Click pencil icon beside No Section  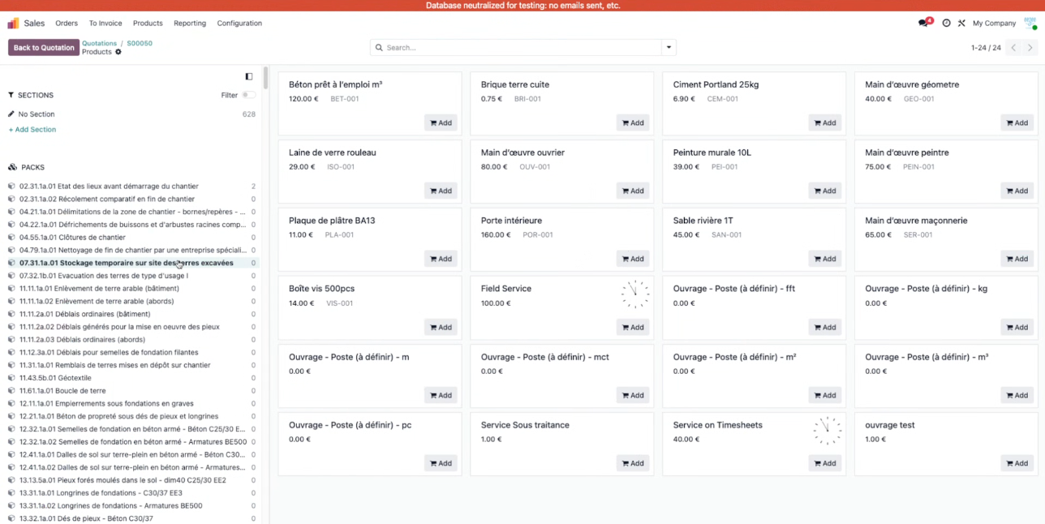pos(11,114)
